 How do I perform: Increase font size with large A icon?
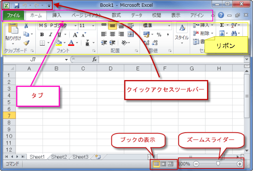click(75, 35)
